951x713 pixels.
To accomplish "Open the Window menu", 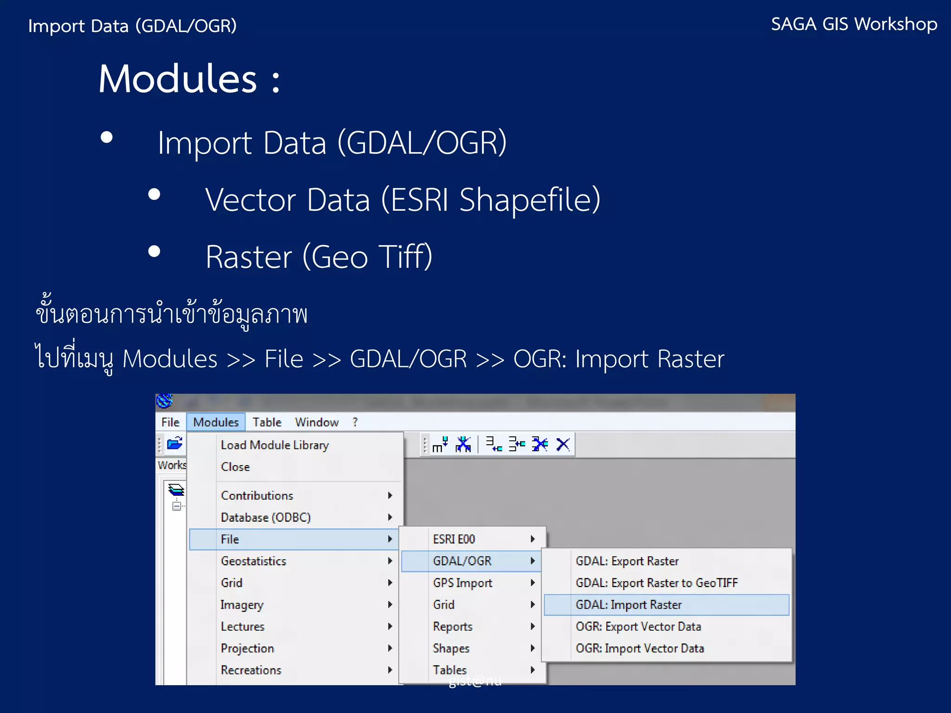I will 317,422.
